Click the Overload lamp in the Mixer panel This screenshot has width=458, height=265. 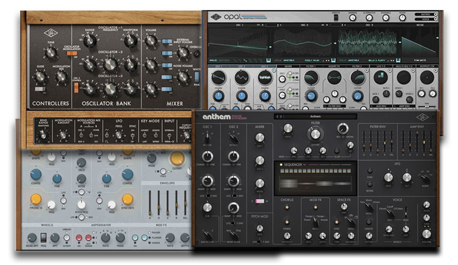[196, 54]
